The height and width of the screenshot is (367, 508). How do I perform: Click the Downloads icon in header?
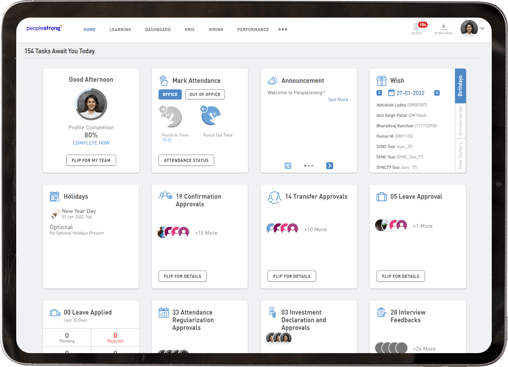tap(443, 27)
